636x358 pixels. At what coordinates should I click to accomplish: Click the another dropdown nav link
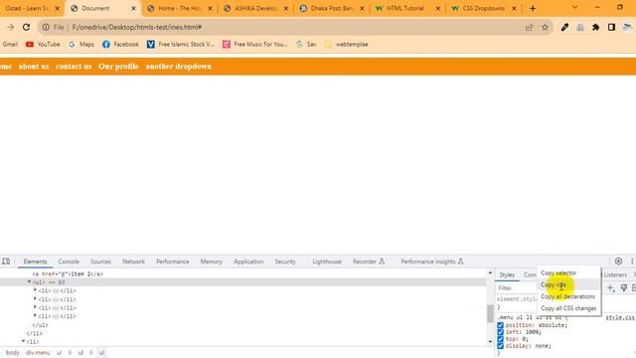tap(179, 67)
